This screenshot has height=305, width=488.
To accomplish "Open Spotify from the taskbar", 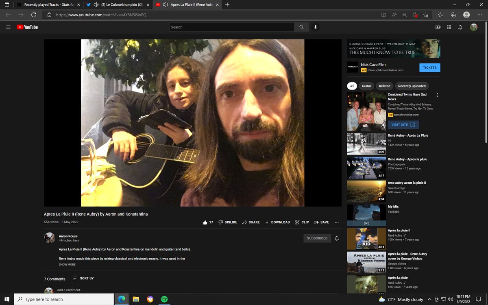I will [164, 299].
